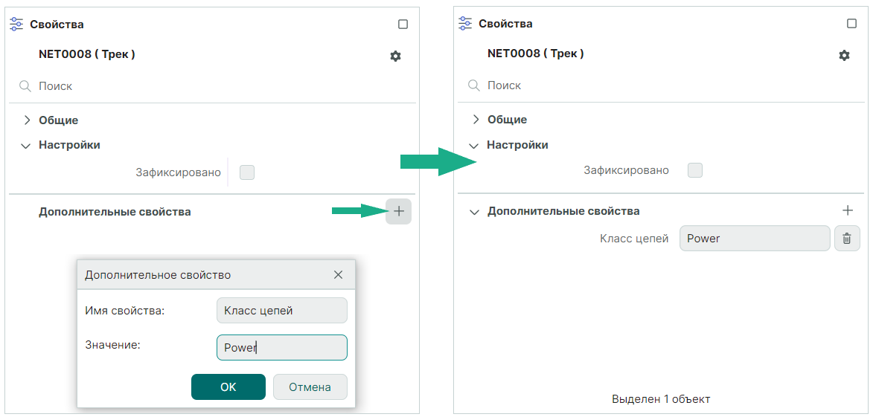Expand the Общие section in left panel
Image resolution: width=876 pixels, height=417 pixels.
coord(28,120)
